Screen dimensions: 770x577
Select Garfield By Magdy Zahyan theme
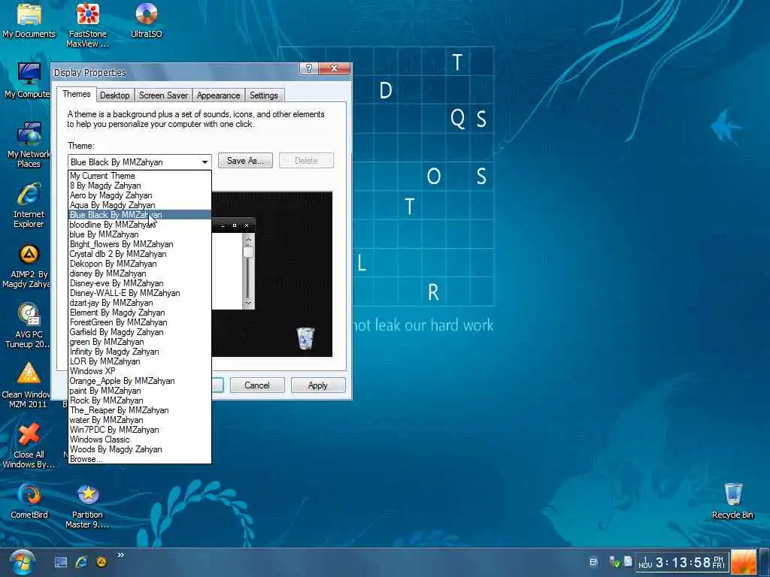point(139,332)
